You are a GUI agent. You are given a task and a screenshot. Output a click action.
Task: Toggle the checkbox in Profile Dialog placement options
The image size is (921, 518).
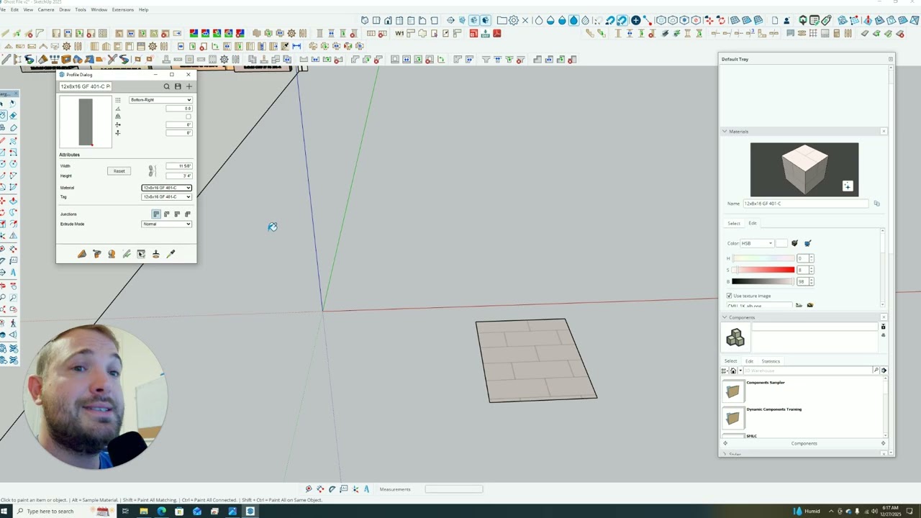[x=189, y=117]
